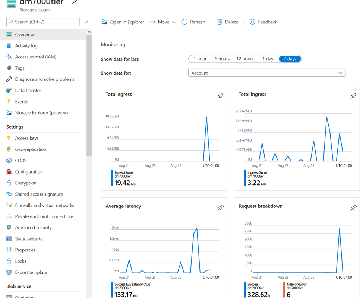
Task: Click the Advanced security shield icon
Action: (9, 228)
